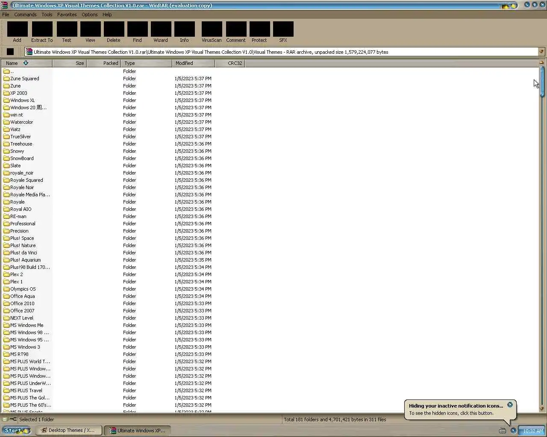Select the SnowBoard folder
This screenshot has height=437, width=547.
[18, 158]
